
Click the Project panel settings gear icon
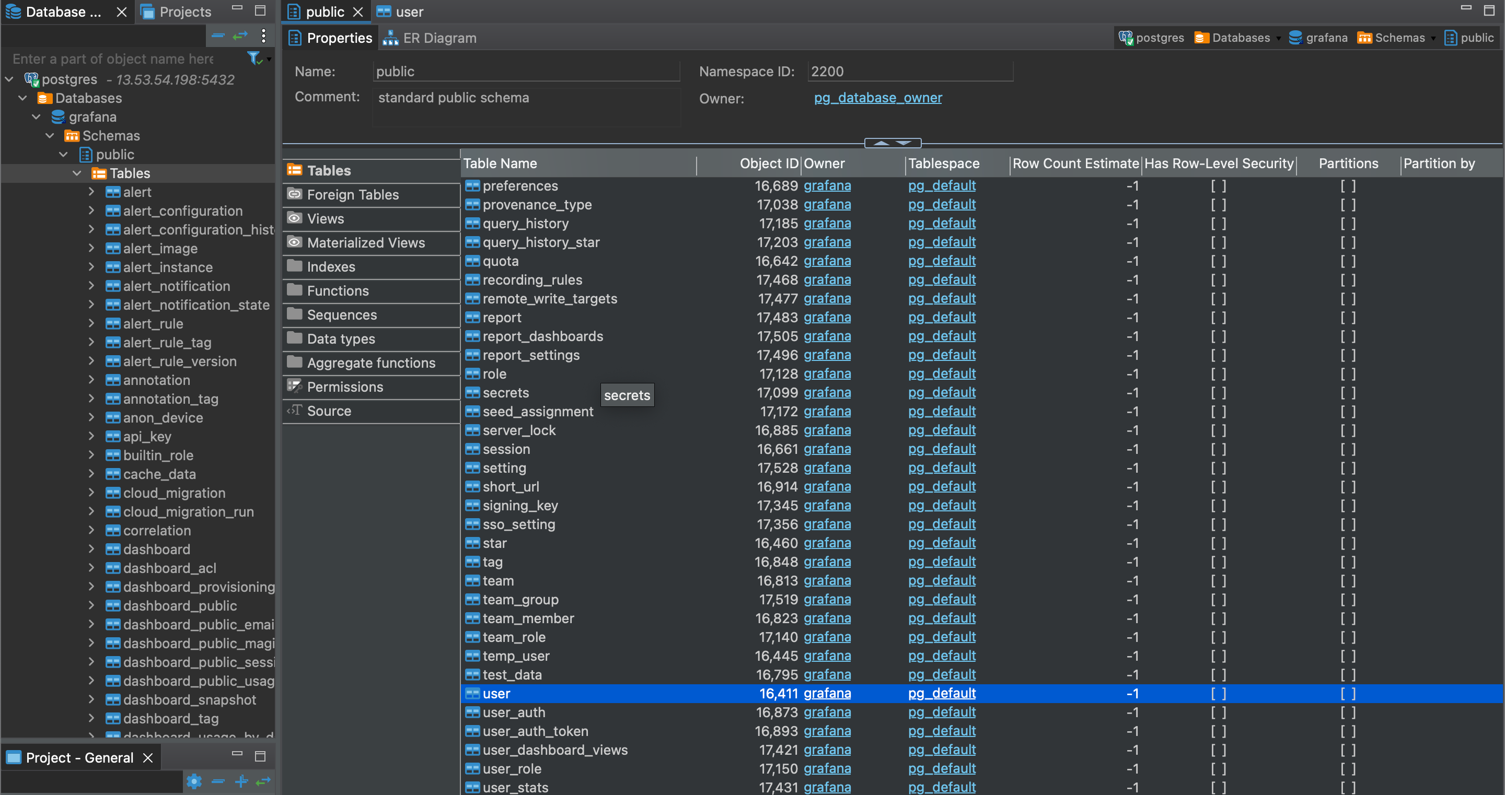point(194,781)
